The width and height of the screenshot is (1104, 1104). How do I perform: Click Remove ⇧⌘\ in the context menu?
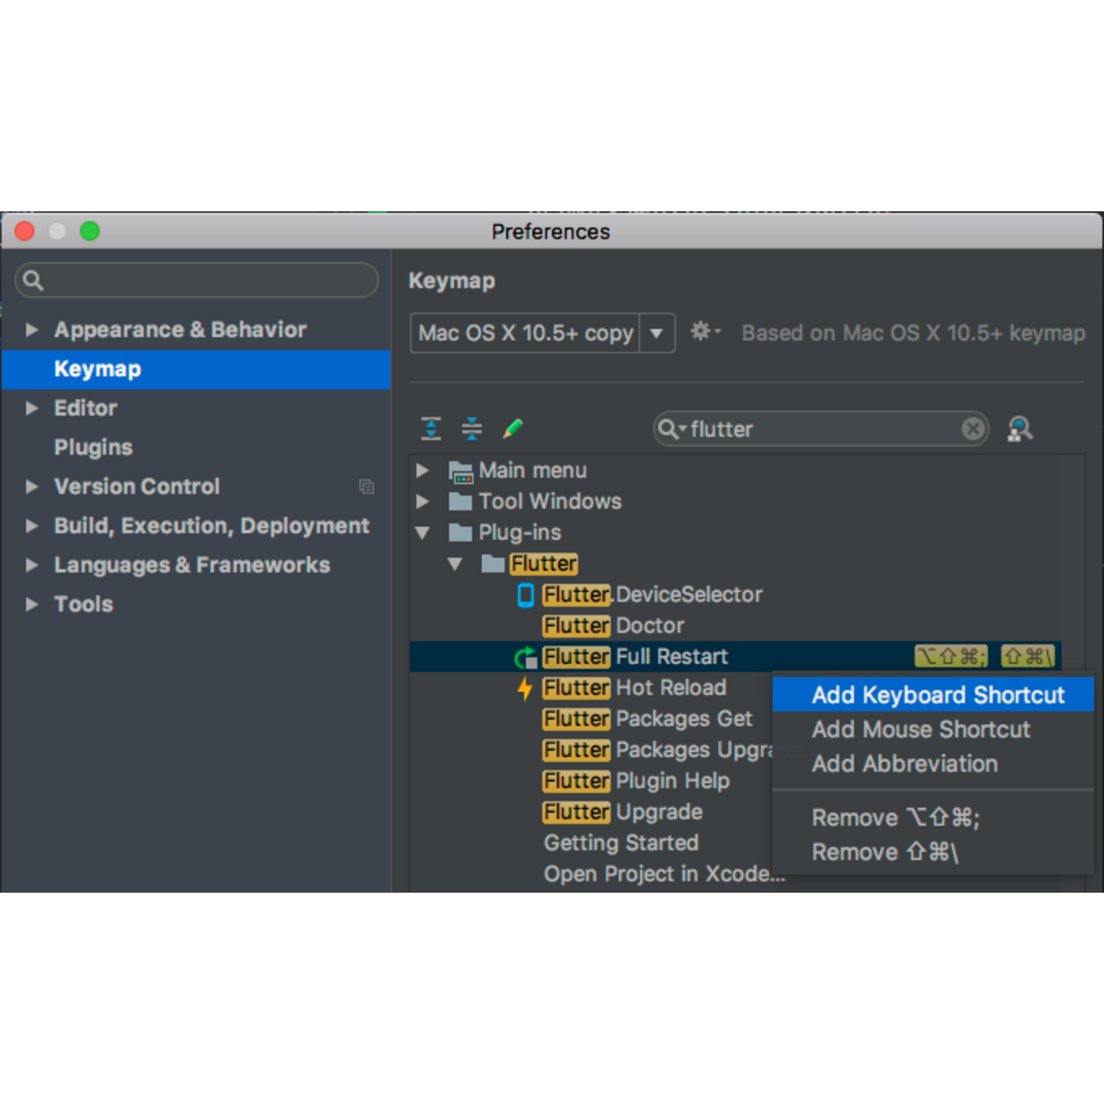885,852
